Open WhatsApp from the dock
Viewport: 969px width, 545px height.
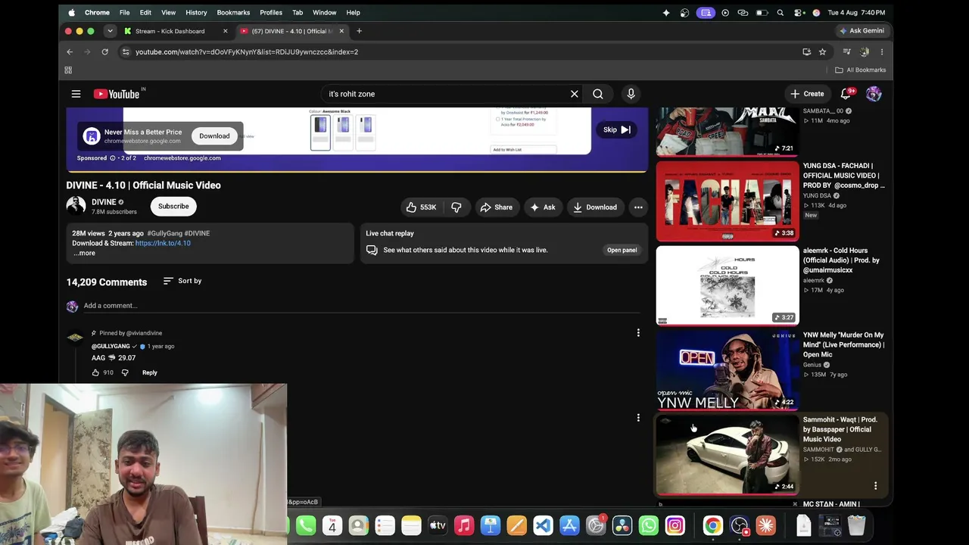[x=649, y=525]
